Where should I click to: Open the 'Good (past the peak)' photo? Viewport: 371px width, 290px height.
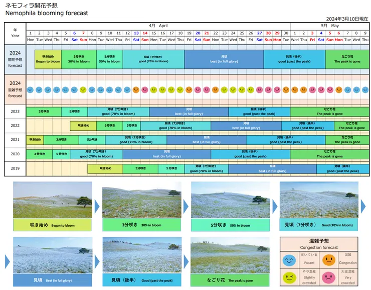(x=142, y=255)
